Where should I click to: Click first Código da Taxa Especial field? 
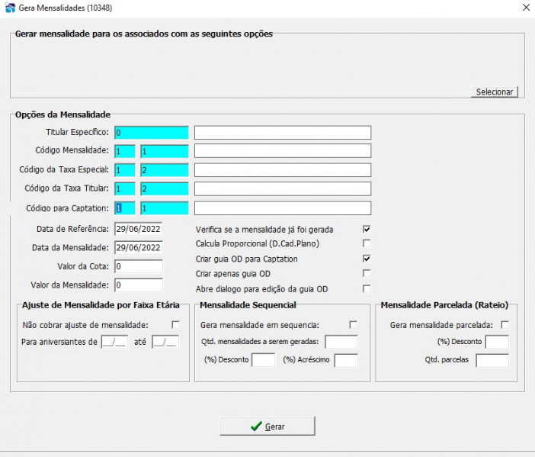(125, 170)
